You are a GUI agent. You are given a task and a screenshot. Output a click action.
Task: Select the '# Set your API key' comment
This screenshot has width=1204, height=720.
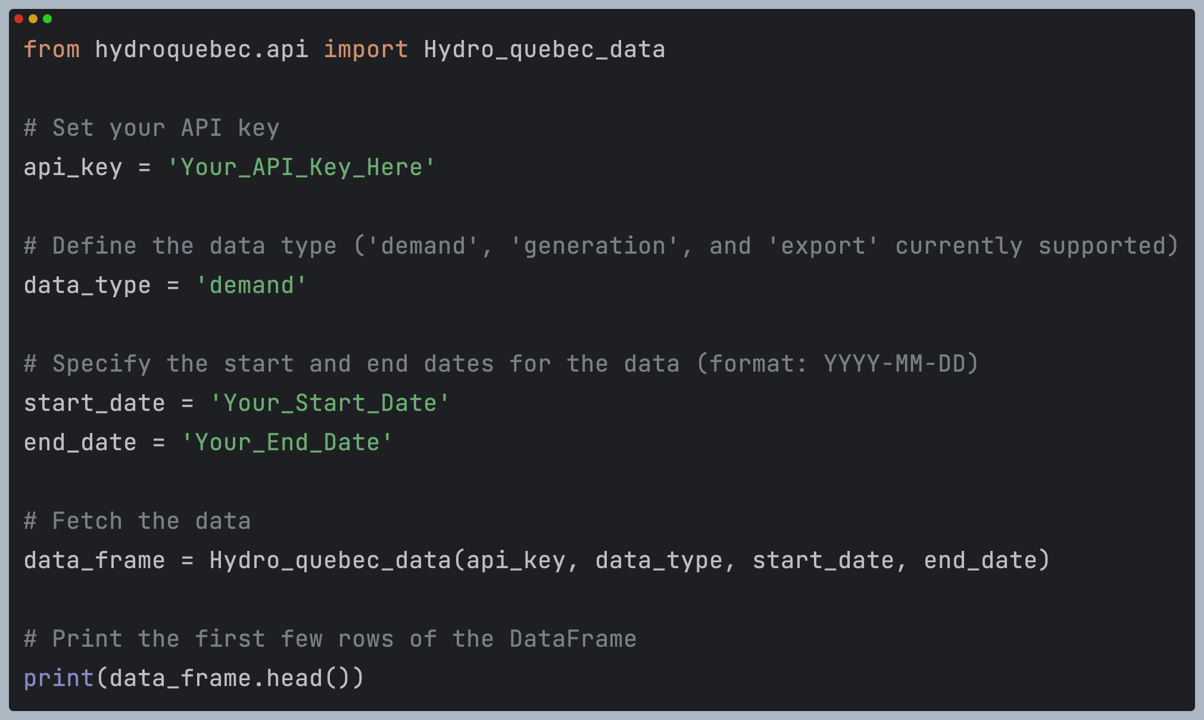(x=152, y=128)
